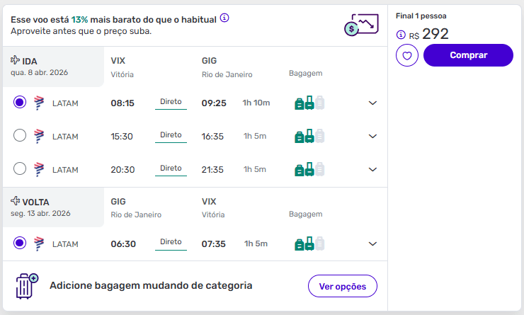Image resolution: width=524 pixels, height=315 pixels.
Task: Open 'Ver opções' for baggage
Action: (x=343, y=286)
